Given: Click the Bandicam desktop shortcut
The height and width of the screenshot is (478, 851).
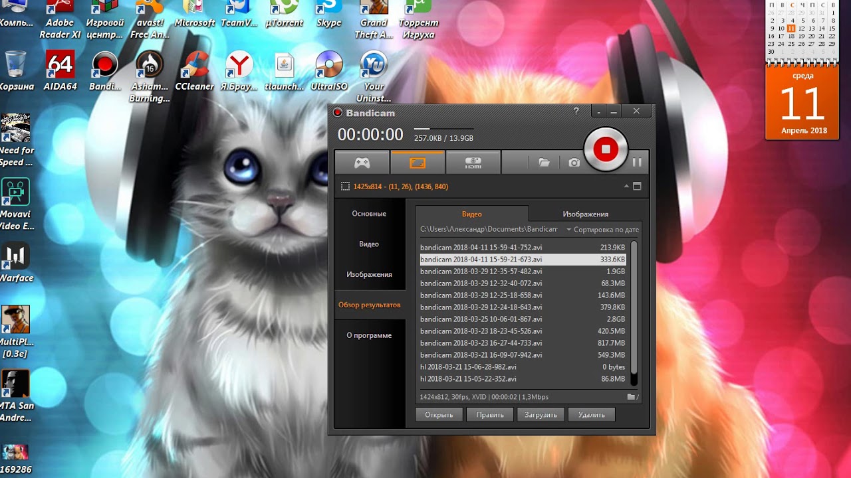Looking at the screenshot, I should coord(104,71).
